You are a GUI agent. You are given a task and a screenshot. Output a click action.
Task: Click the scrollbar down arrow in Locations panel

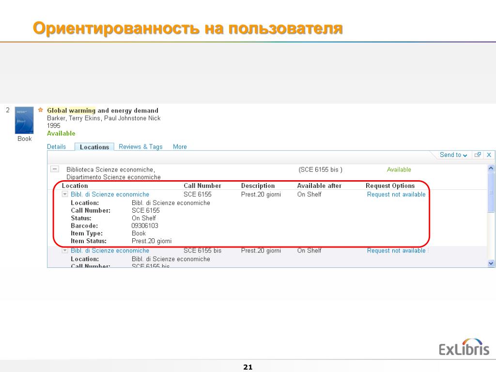pyautogui.click(x=491, y=263)
